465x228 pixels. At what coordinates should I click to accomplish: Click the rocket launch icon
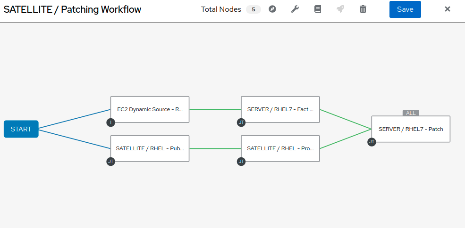pyautogui.click(x=340, y=9)
